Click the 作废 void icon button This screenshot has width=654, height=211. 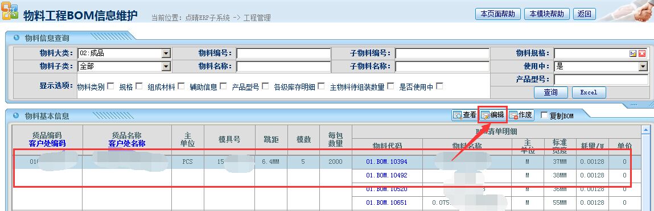click(x=520, y=115)
